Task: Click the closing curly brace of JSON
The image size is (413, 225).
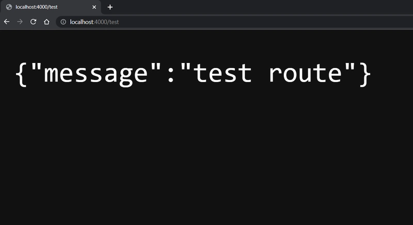Action: [366, 74]
